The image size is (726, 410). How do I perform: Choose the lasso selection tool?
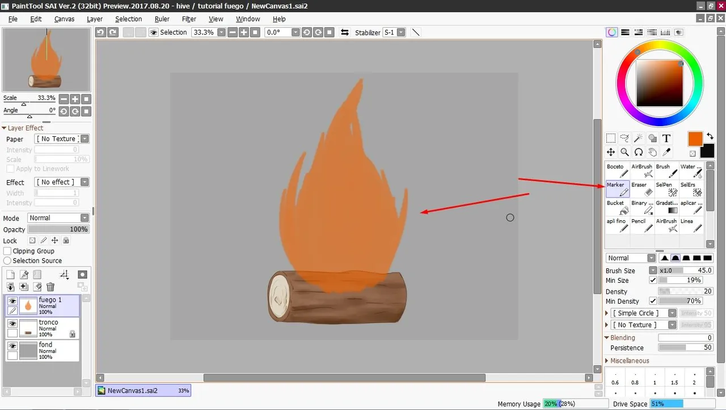coord(624,138)
